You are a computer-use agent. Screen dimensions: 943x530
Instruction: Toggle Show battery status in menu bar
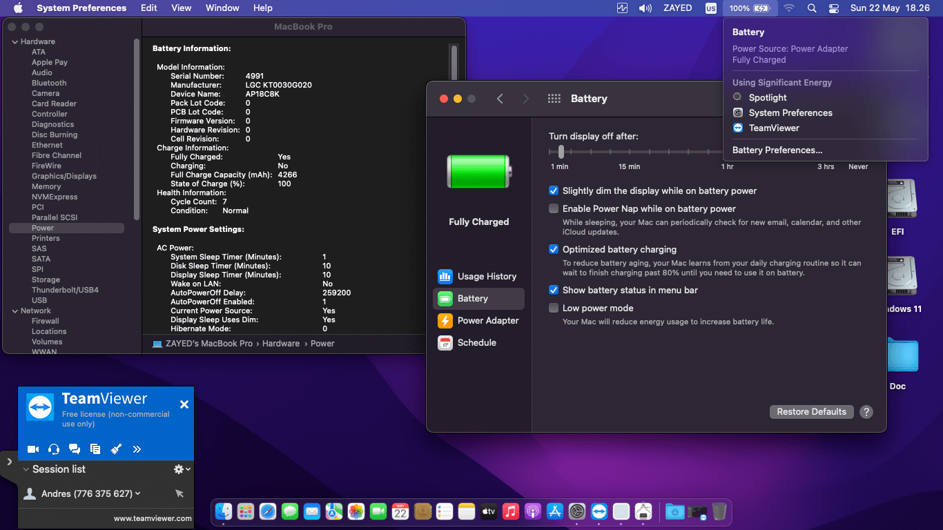[x=554, y=290]
